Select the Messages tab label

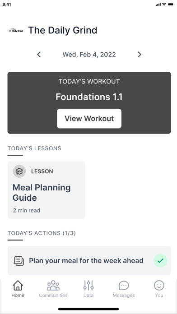(x=124, y=296)
